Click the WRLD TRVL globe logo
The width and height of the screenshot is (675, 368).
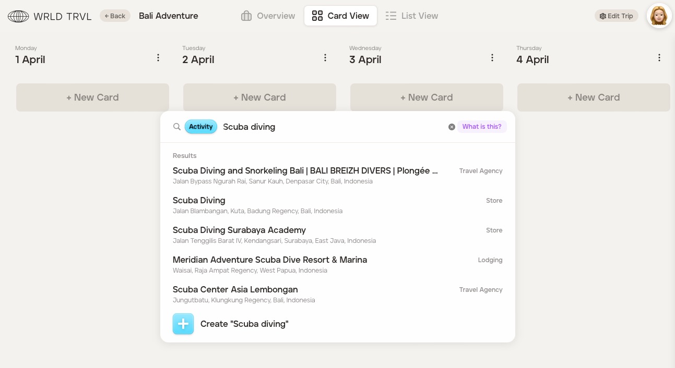coord(18,16)
